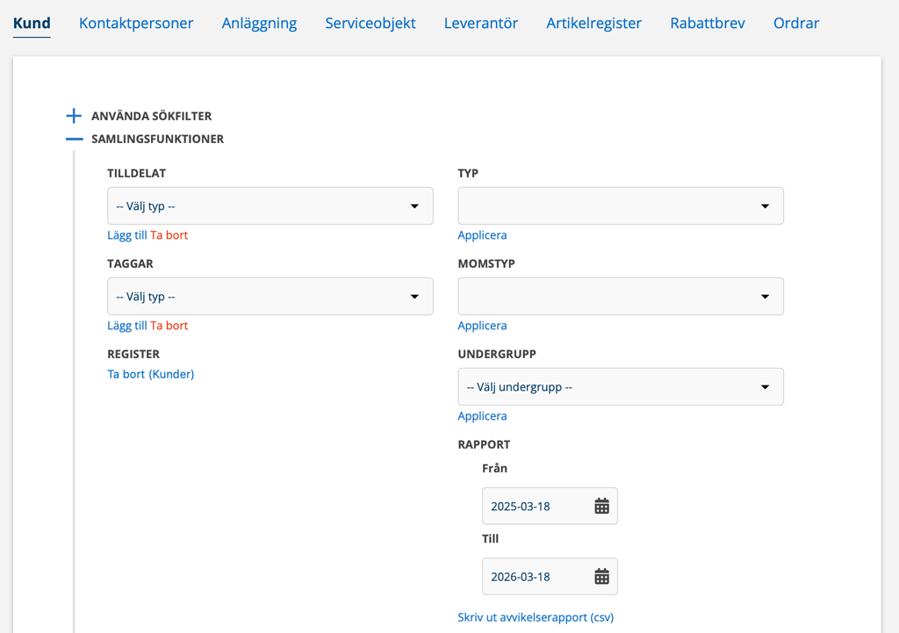This screenshot has width=899, height=633.
Task: Open the Tilldelat dropdown
Action: click(x=270, y=206)
